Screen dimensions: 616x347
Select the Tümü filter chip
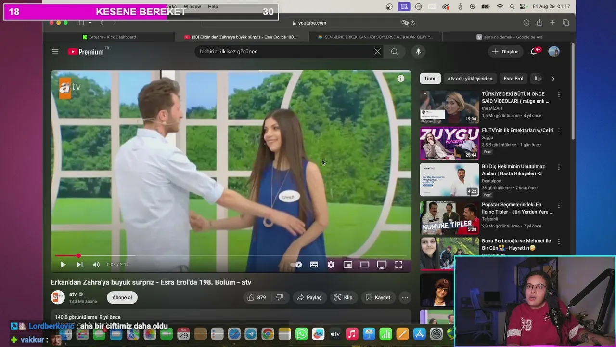tap(430, 79)
